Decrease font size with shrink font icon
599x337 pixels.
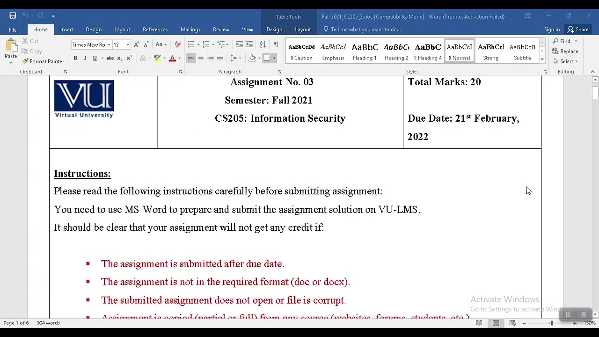coord(146,45)
